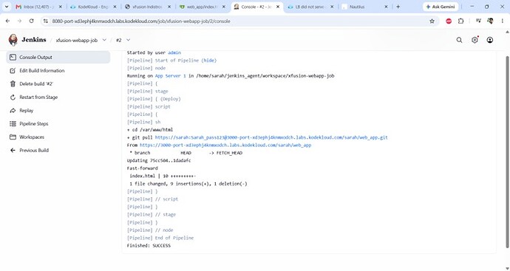This screenshot has height=271, width=510.
Task: Go back in browser history
Action: click(x=8, y=21)
